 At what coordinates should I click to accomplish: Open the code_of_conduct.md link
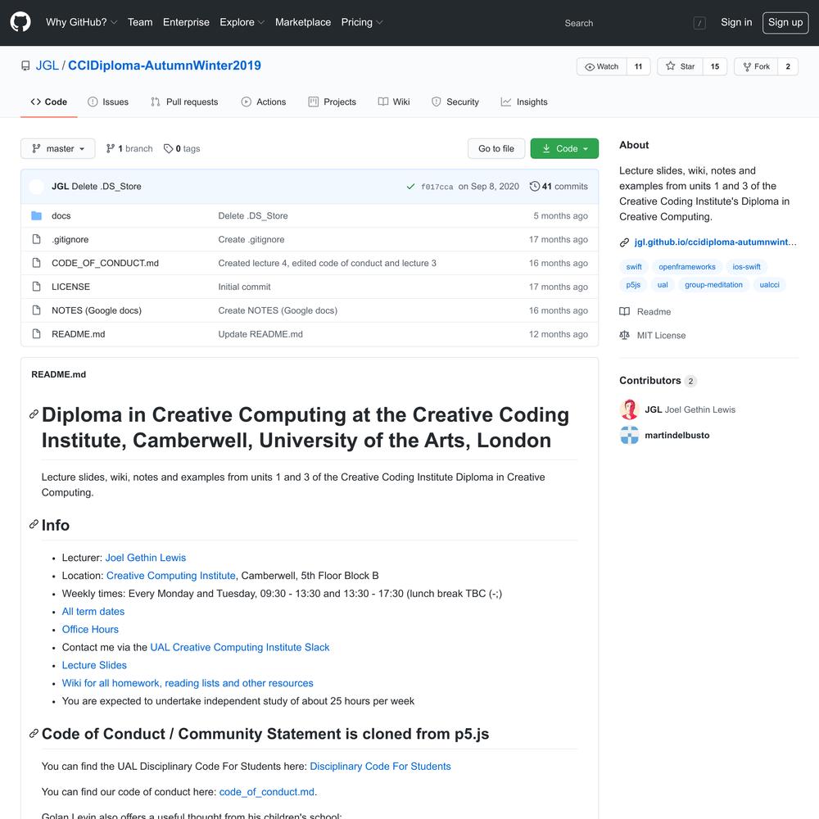tap(267, 792)
